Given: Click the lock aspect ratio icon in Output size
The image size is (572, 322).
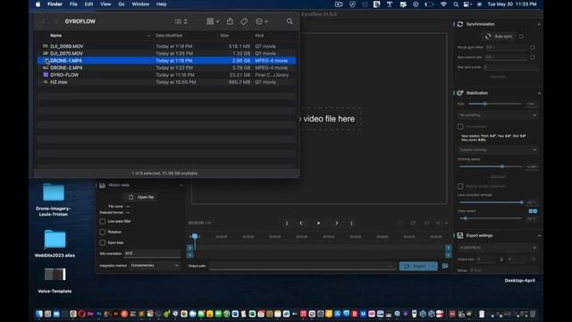Looking at the screenshot, I should pyautogui.click(x=501, y=259).
